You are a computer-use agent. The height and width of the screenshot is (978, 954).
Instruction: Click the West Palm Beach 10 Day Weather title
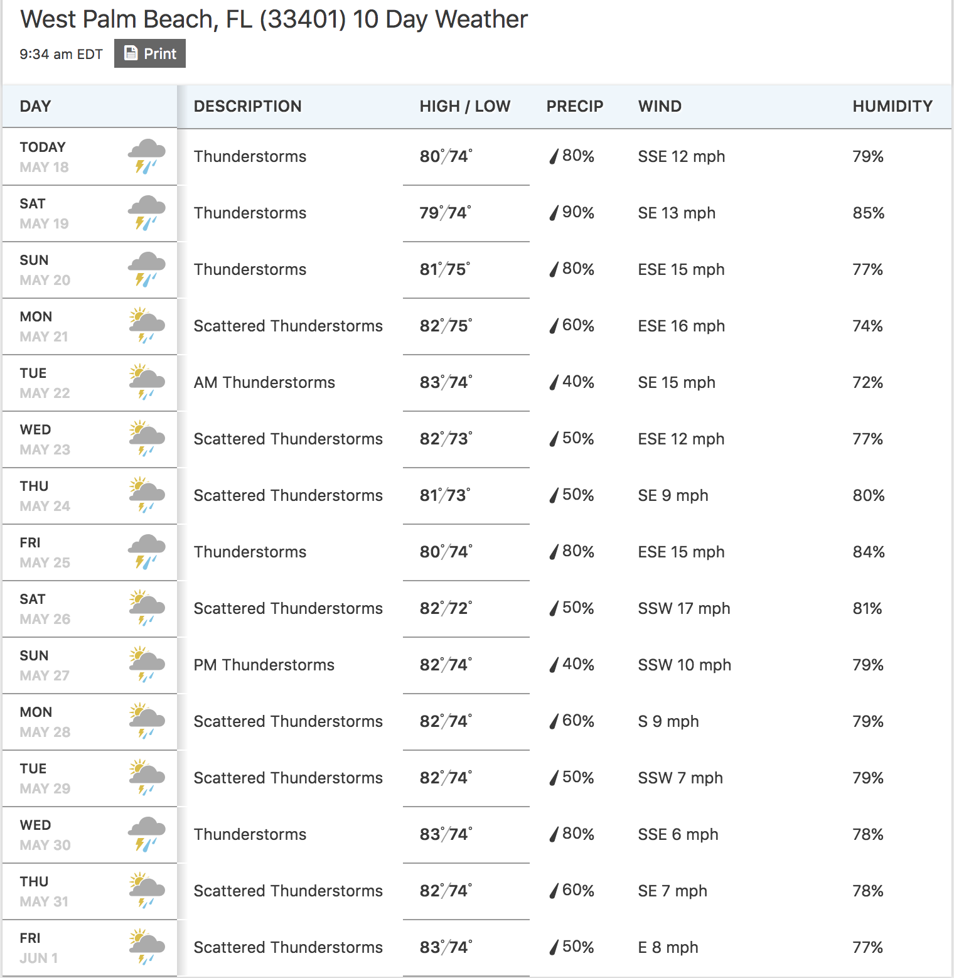[274, 19]
